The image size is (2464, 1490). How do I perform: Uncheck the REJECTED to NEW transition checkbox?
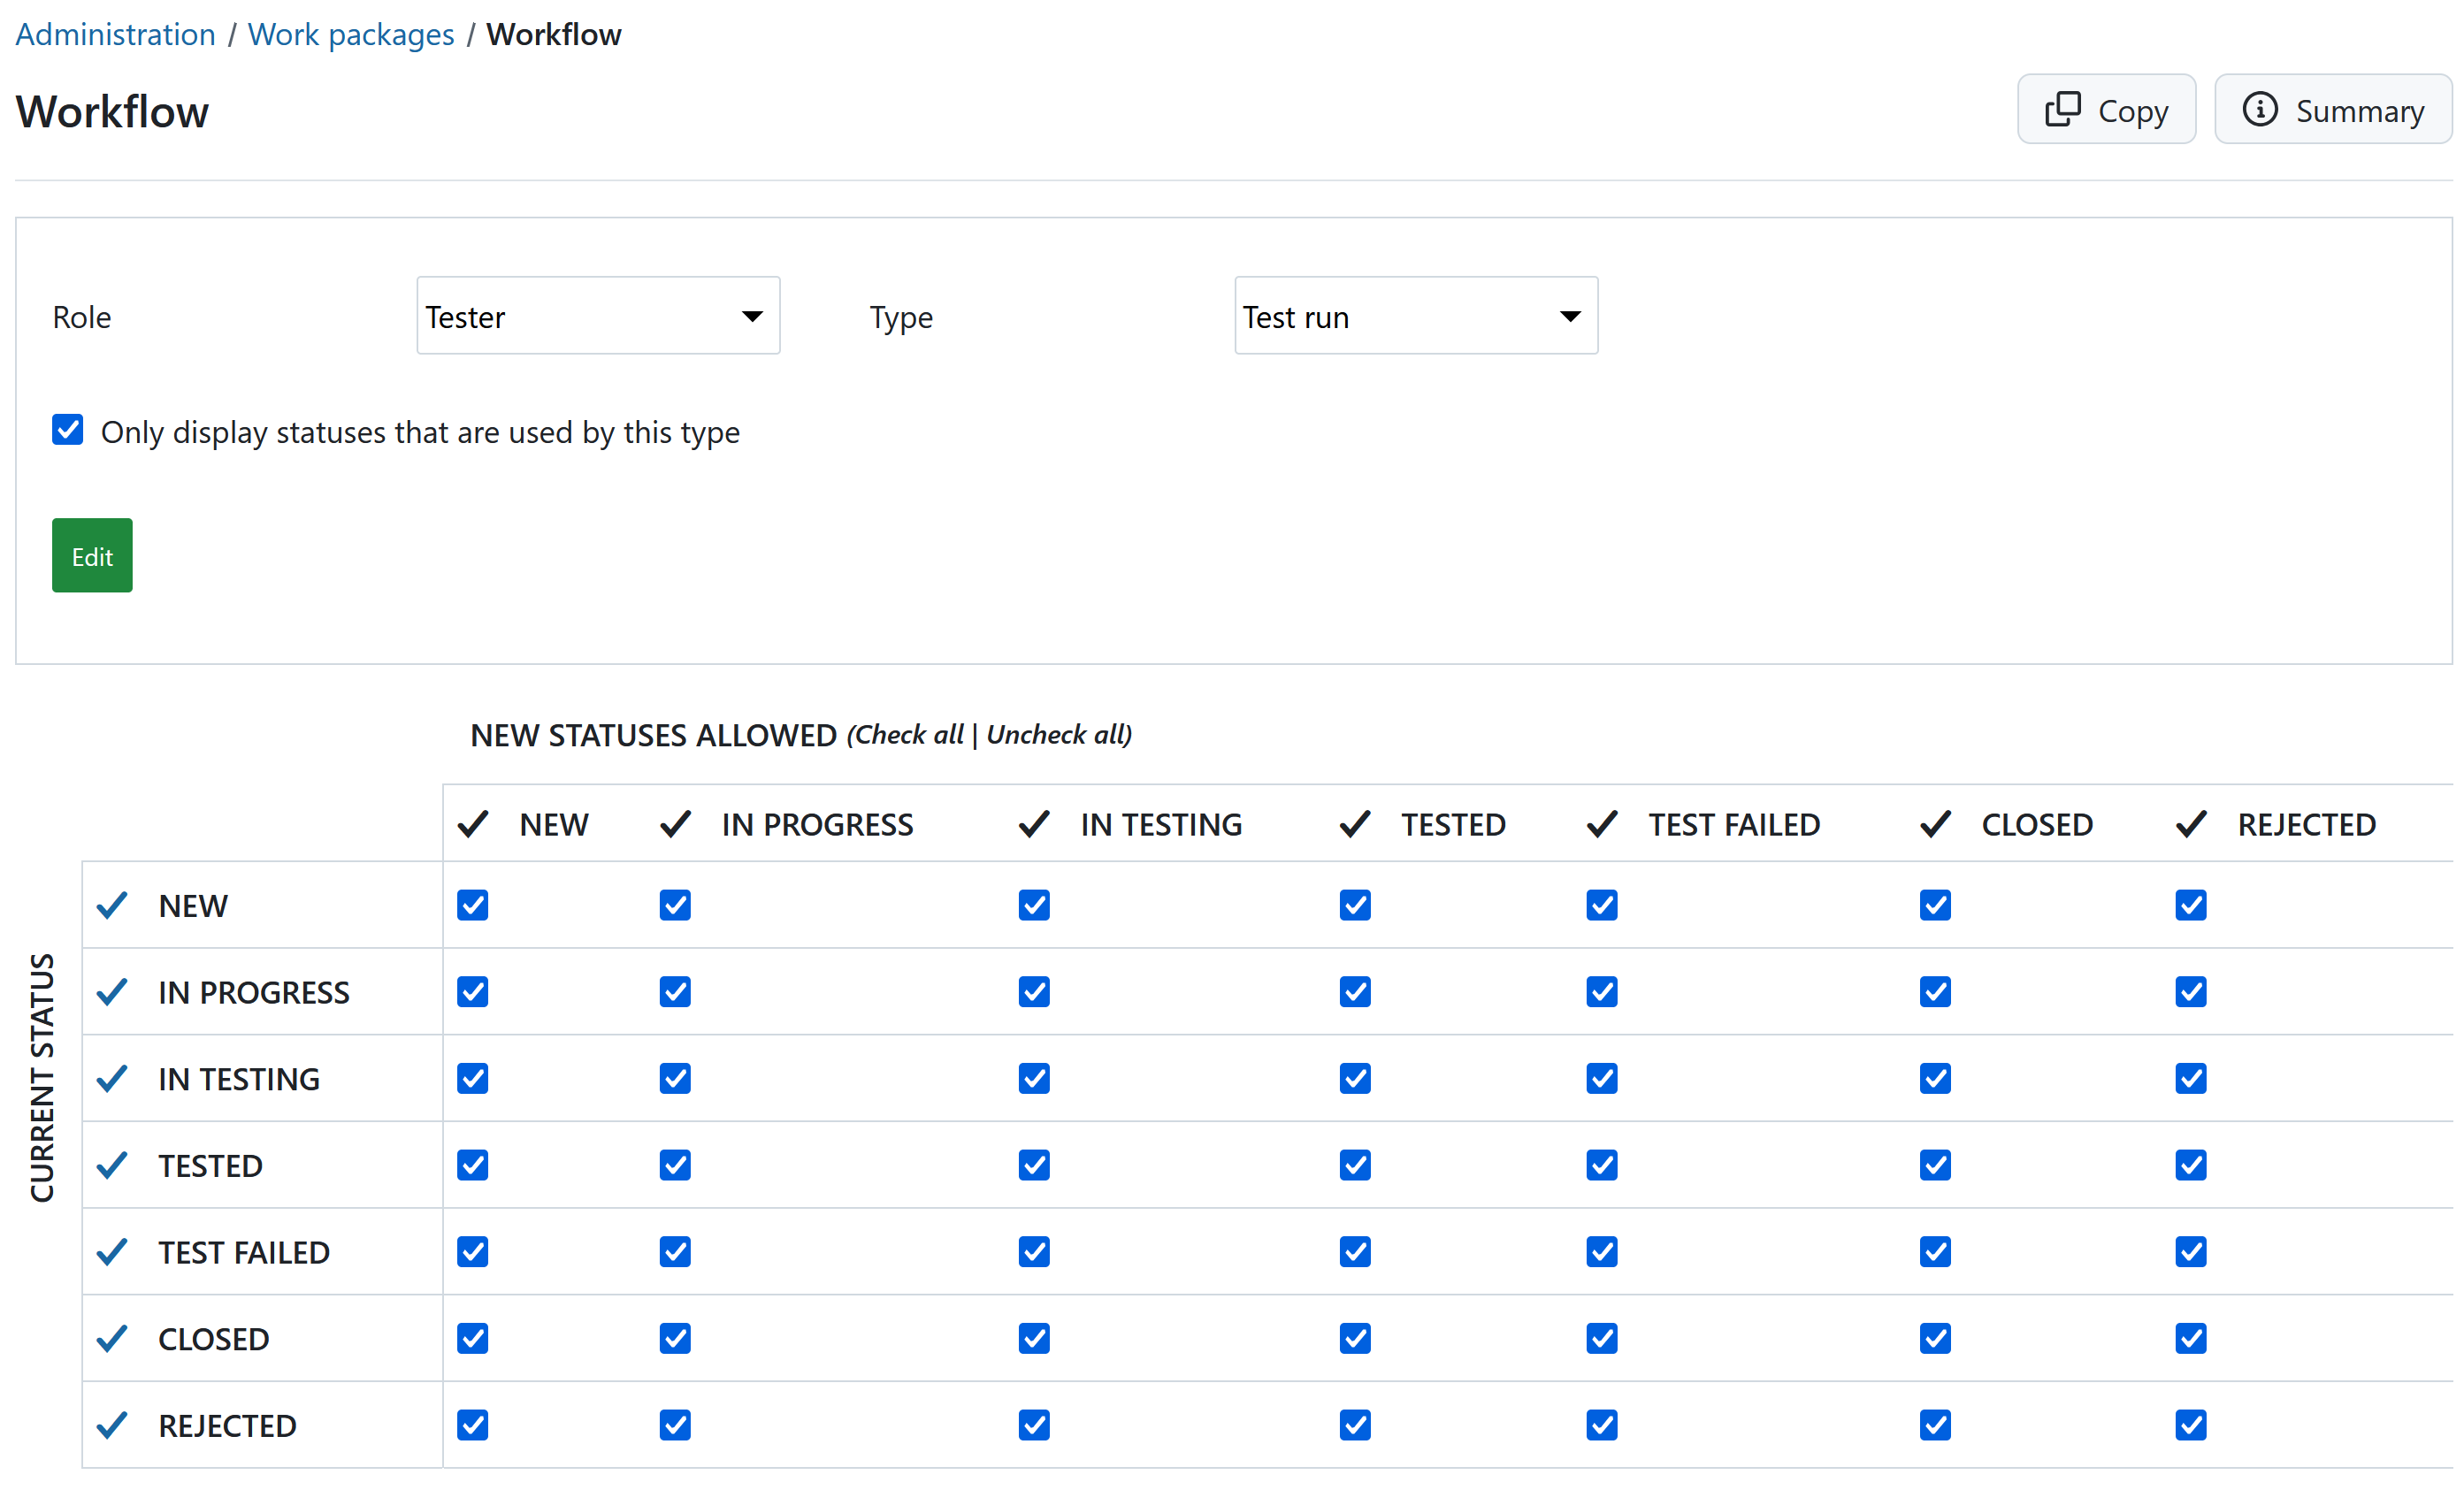click(x=472, y=1425)
